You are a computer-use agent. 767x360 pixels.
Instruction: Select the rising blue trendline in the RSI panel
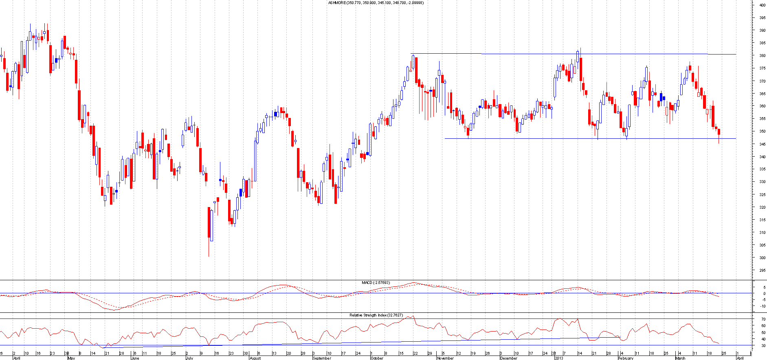(367, 342)
